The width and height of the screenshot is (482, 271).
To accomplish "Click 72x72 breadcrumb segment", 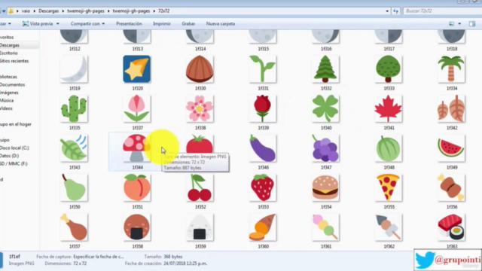I will [164, 11].
